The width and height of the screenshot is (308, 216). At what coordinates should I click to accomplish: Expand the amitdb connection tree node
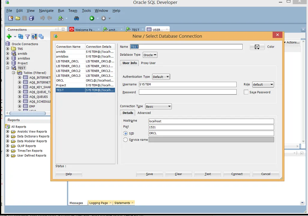(7, 54)
